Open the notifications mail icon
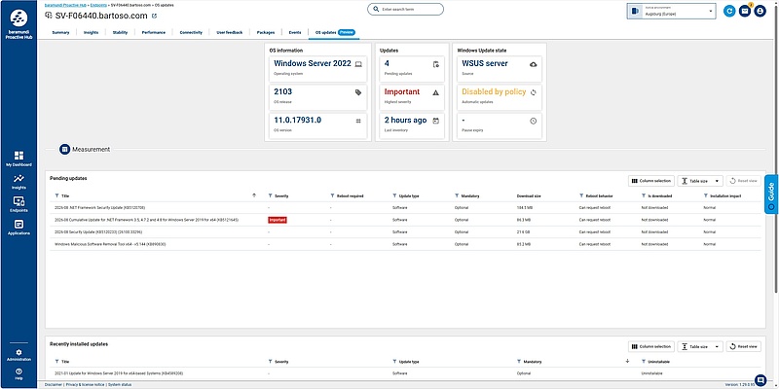The width and height of the screenshot is (779, 389). tap(745, 11)
